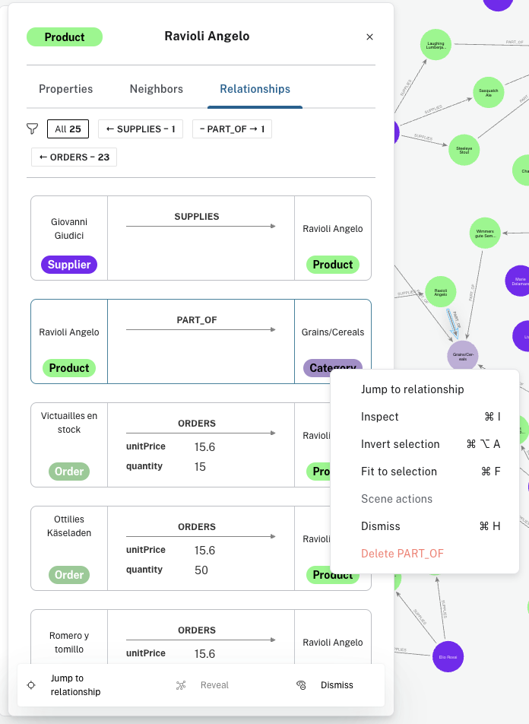Viewport: 529px width, 724px height.
Task: Filter by All 25 relationships
Action: 68,129
